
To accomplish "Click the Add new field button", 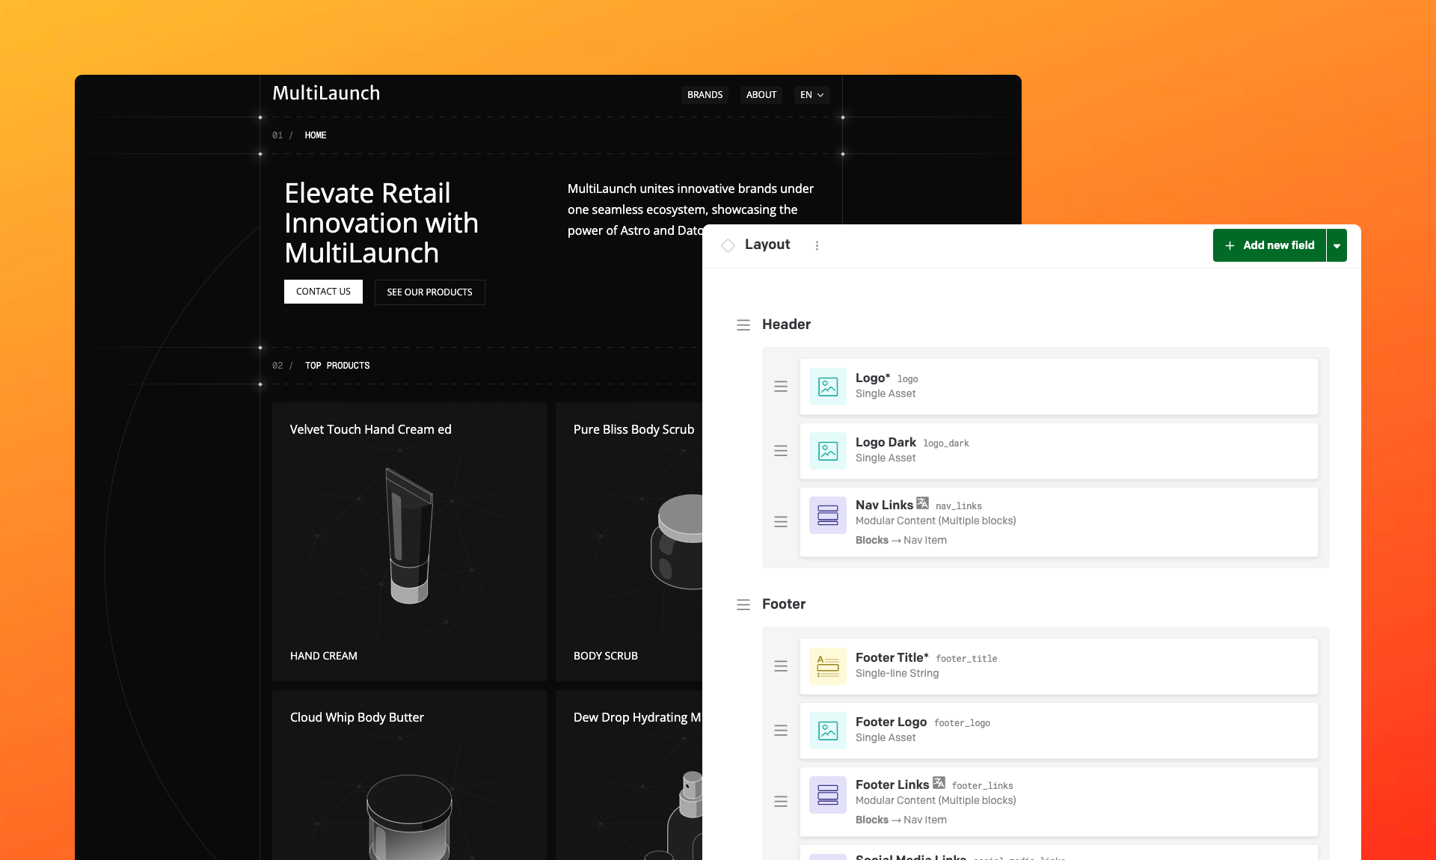I will tap(1269, 245).
